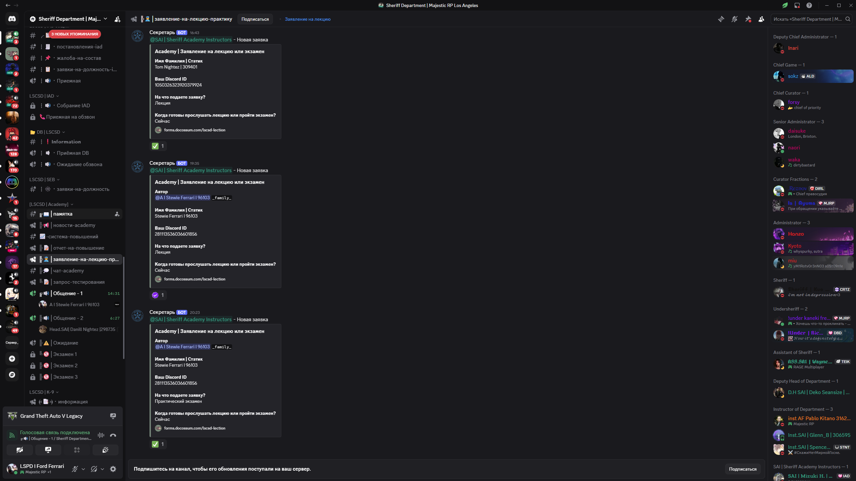Open the новости-academy channel
The image size is (856, 481).
(x=74, y=225)
